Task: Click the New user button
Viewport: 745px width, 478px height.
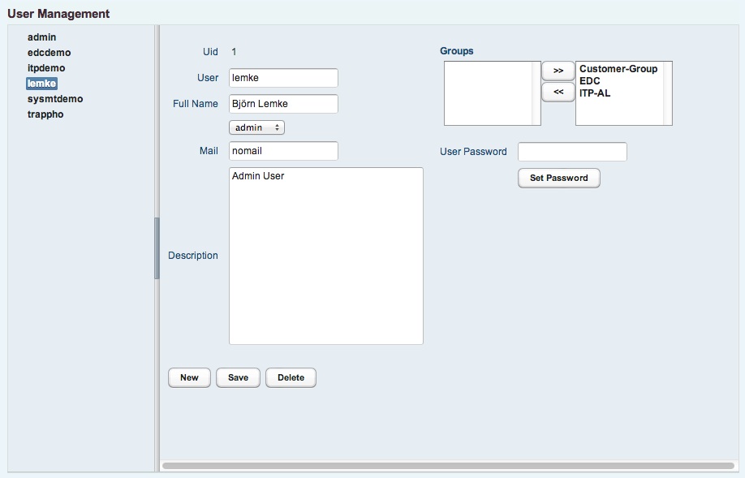Action: tap(189, 377)
